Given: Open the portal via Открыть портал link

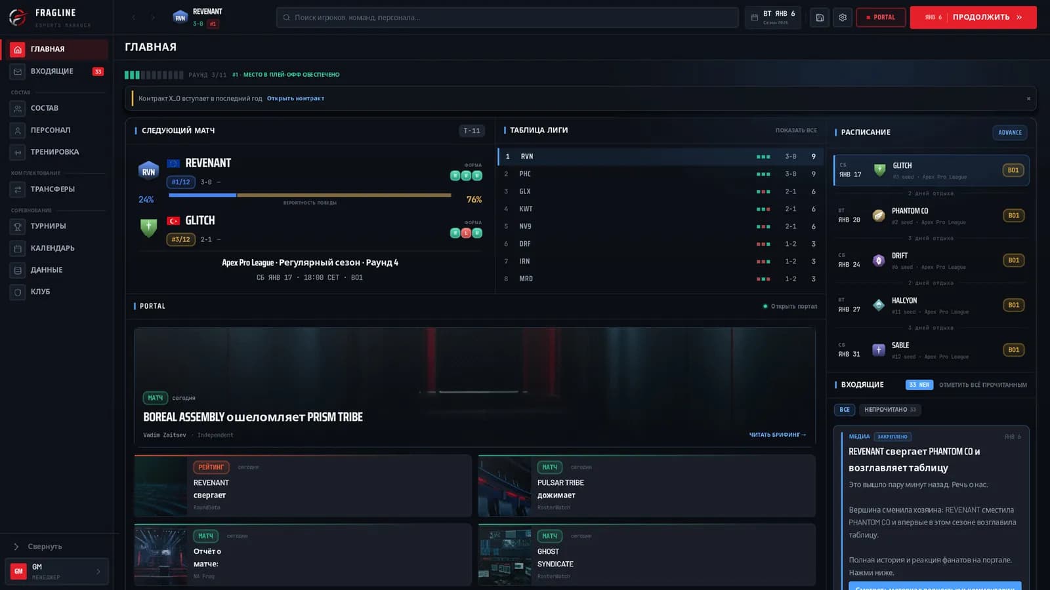Looking at the screenshot, I should coord(790,306).
